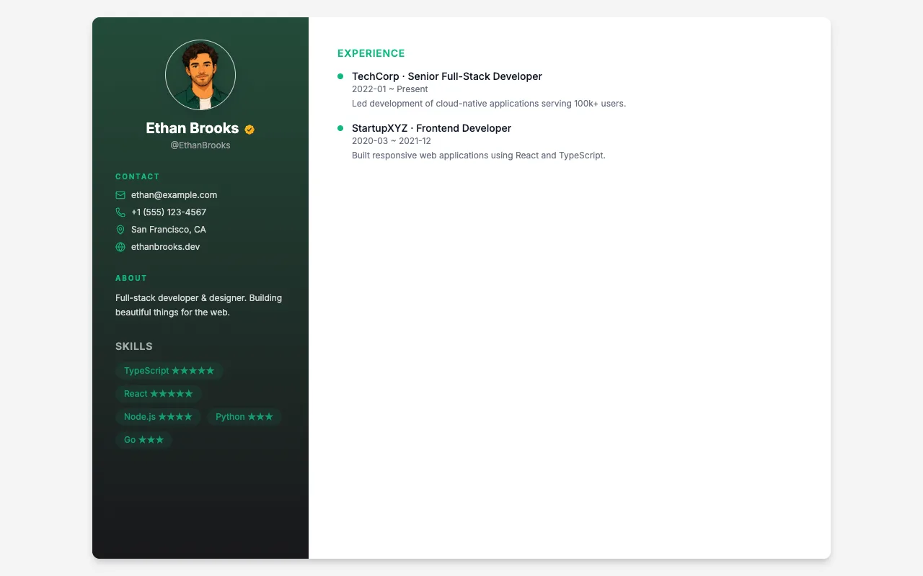Click StartupXYZ · Frontend Developer title
Image resolution: width=923 pixels, height=576 pixels.
click(431, 128)
